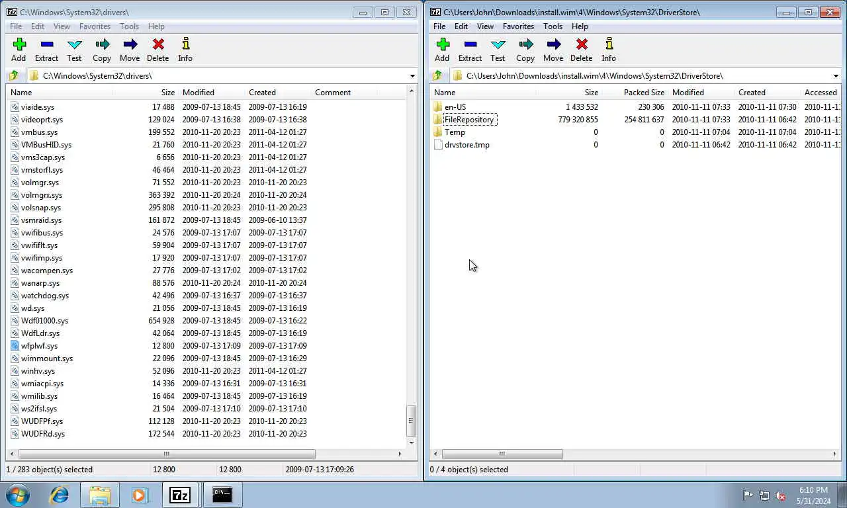Click Delete icon in drivers window
Image resolution: width=847 pixels, height=508 pixels.
(158, 44)
